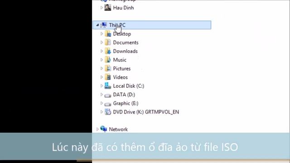
Task: Click the Videos folder icon
Action: pyautogui.click(x=108, y=77)
